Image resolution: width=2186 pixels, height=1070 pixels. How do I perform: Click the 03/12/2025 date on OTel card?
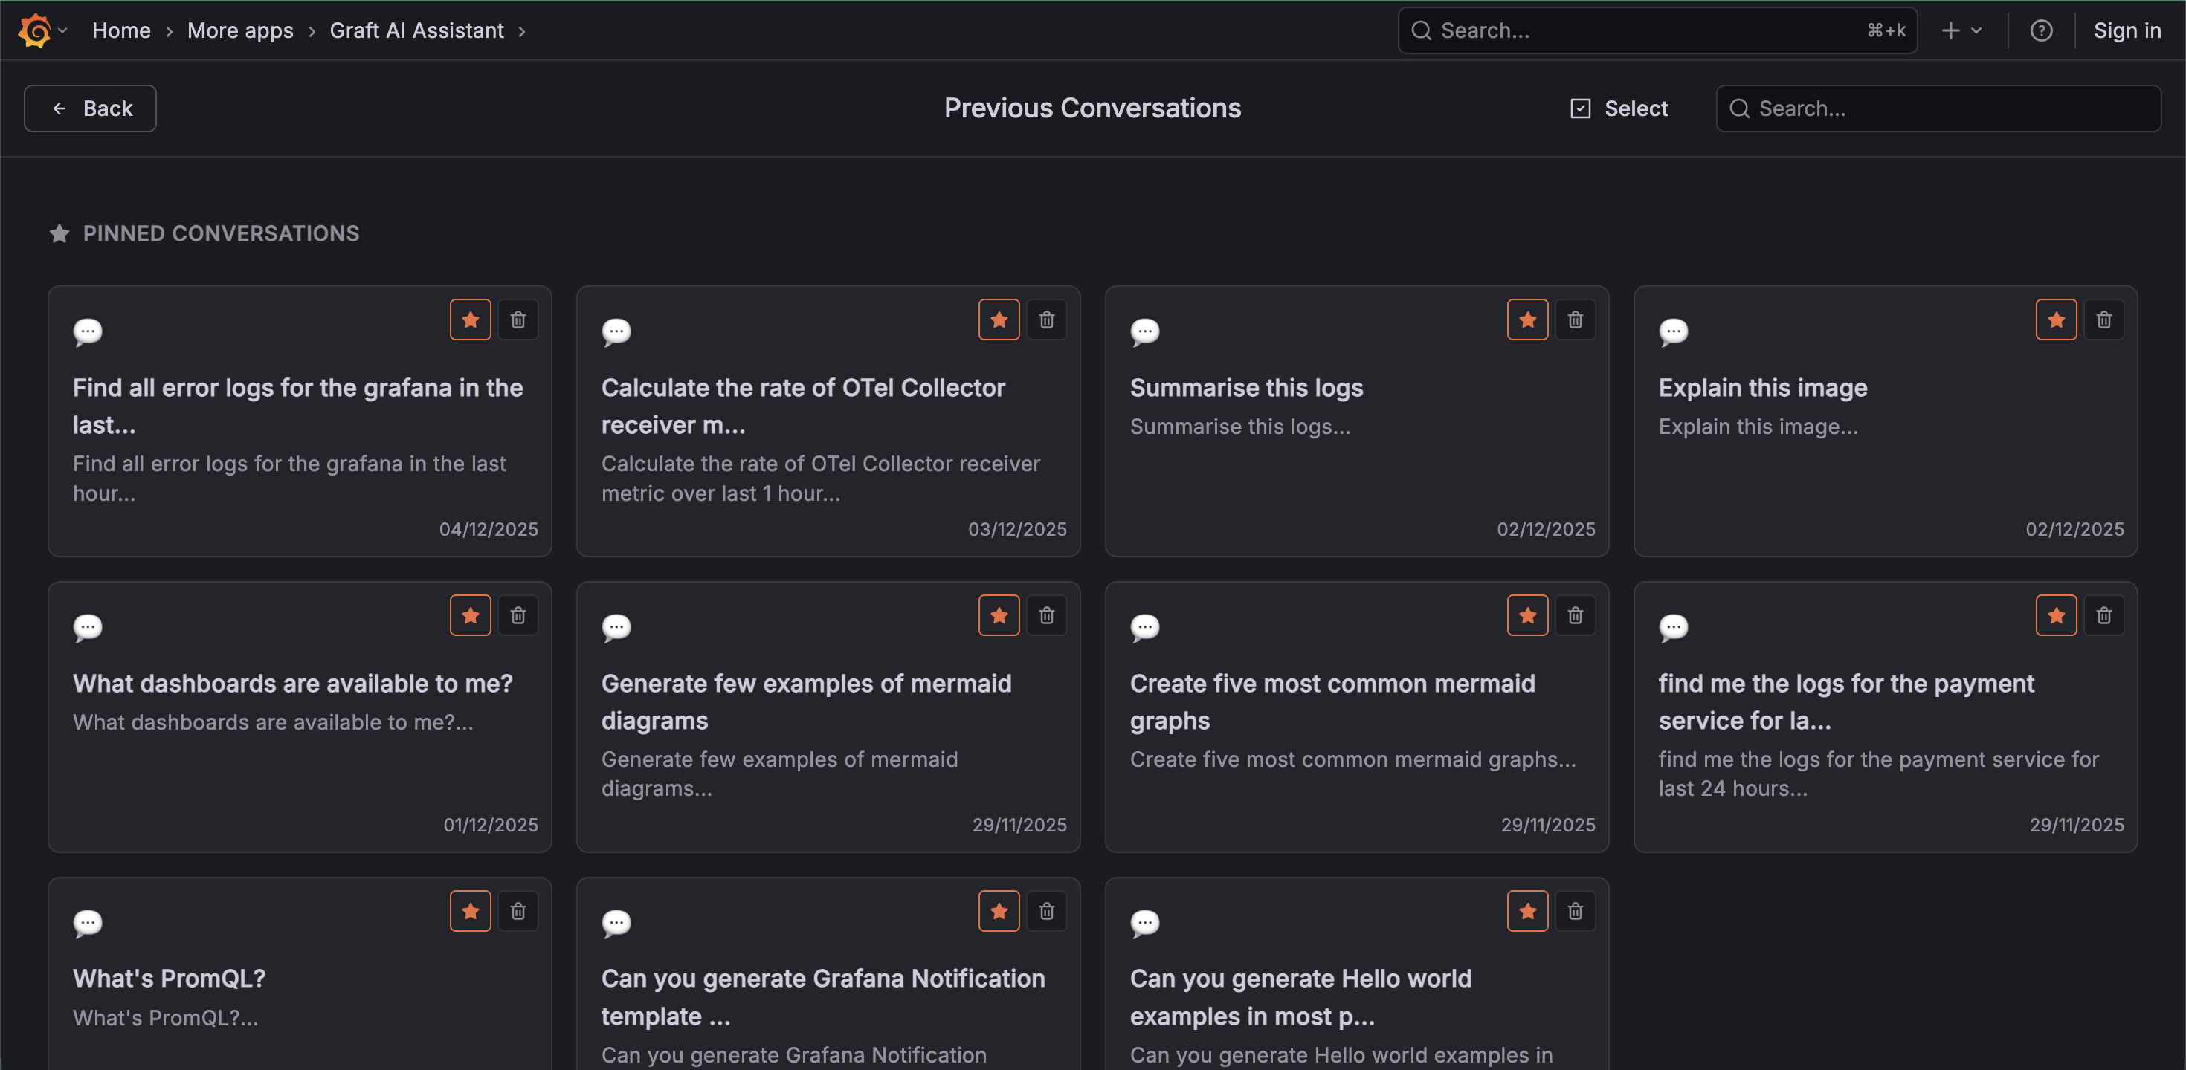pyautogui.click(x=1016, y=529)
